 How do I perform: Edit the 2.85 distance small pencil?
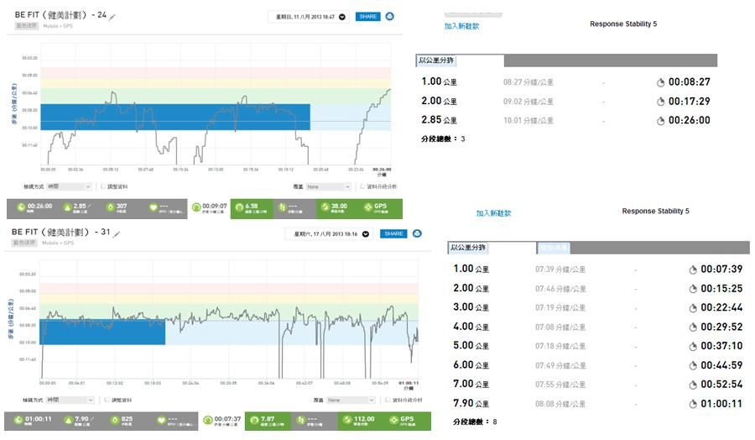pos(90,206)
